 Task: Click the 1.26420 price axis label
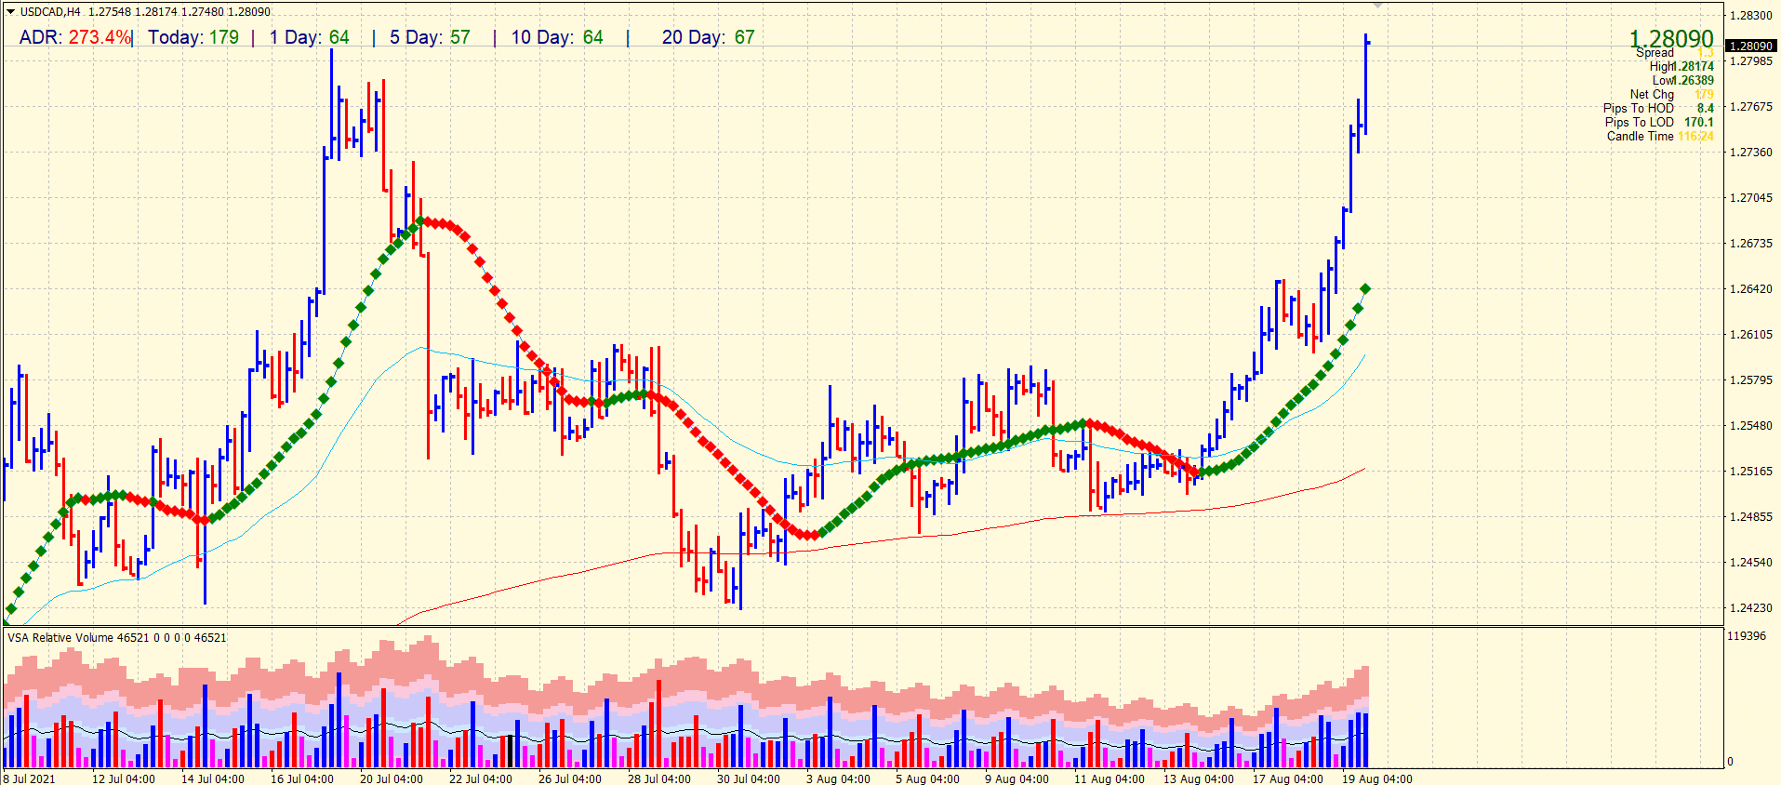(x=1750, y=288)
